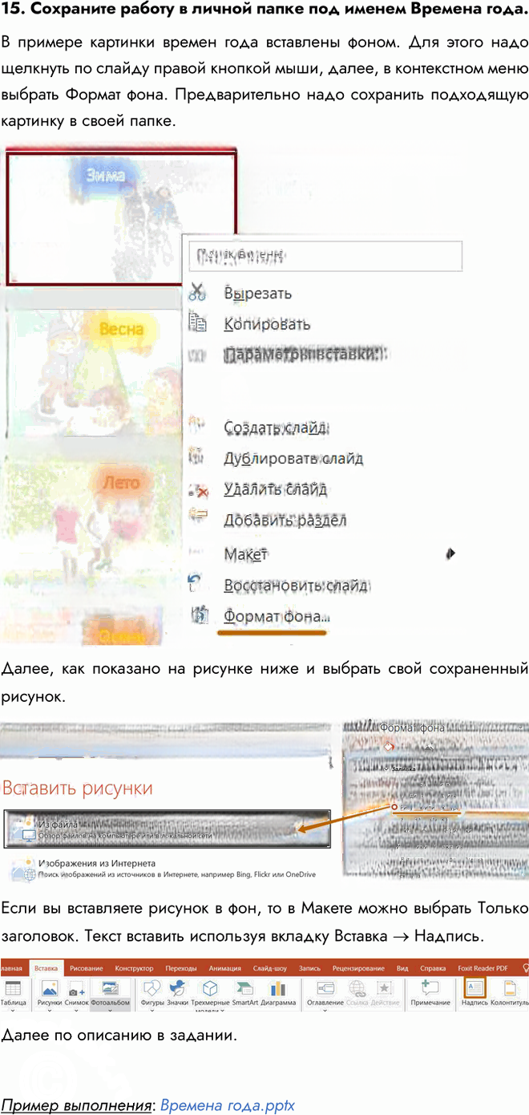Click the Изображения из Интернета globe icon
The image size is (529, 1115).
pos(22,869)
